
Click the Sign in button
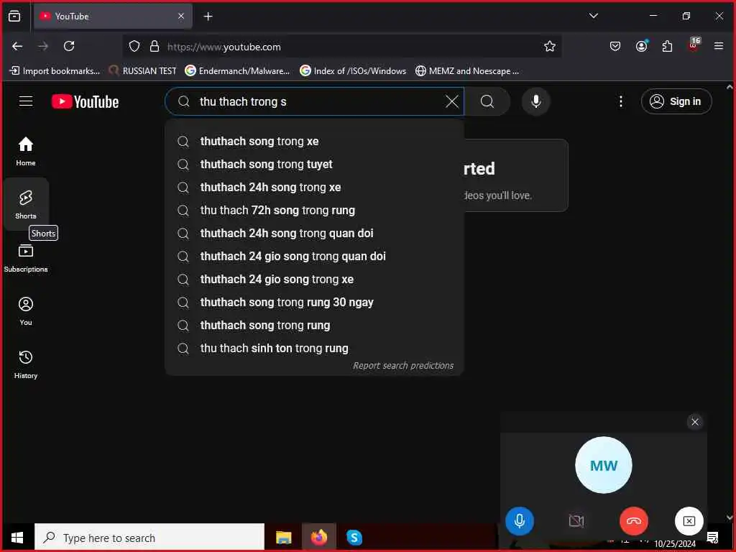point(676,101)
